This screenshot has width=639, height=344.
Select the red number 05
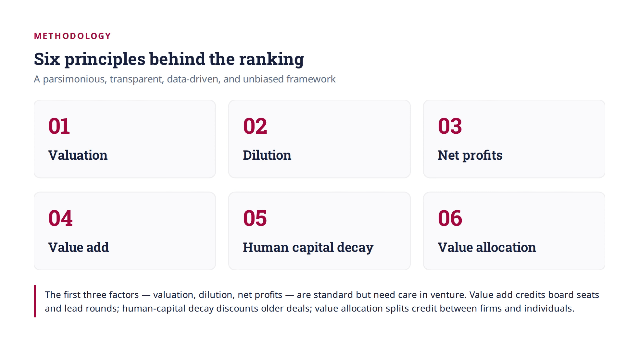(255, 218)
